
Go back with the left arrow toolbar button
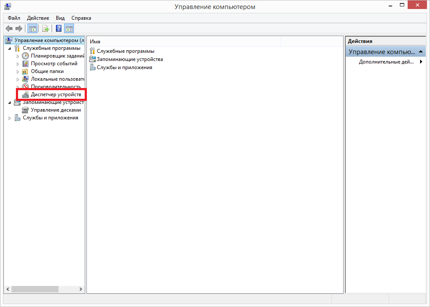9,28
